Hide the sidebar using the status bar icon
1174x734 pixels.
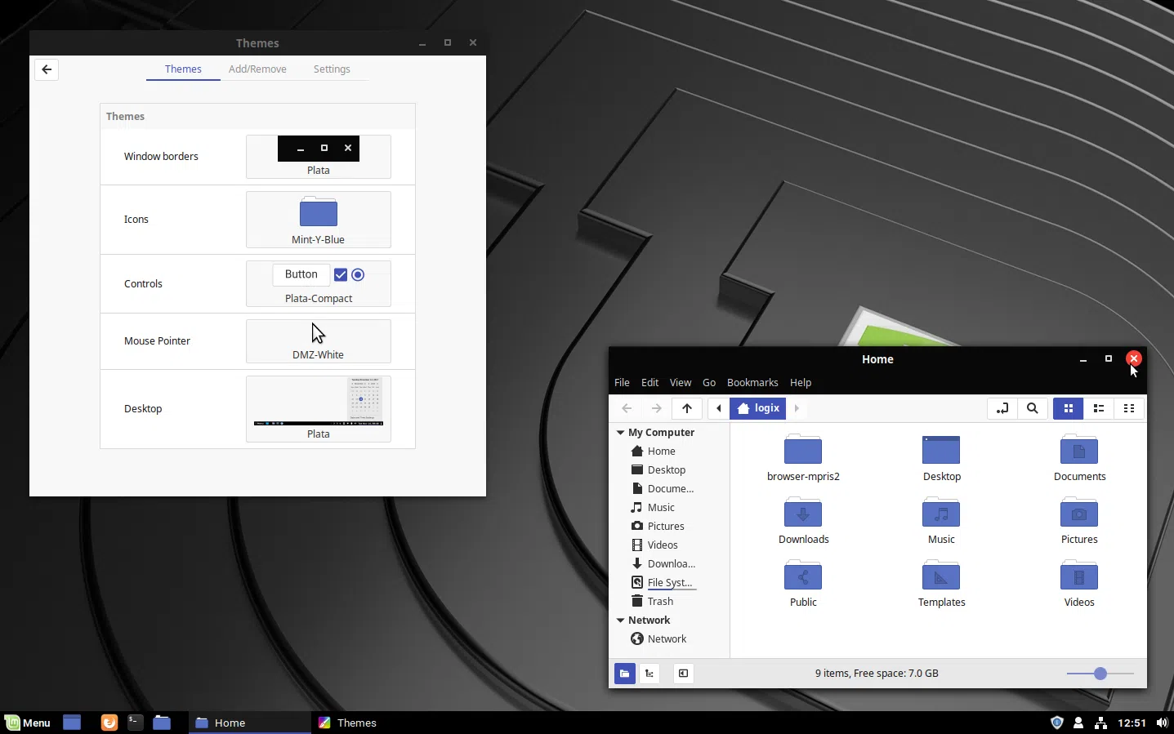pos(683,674)
